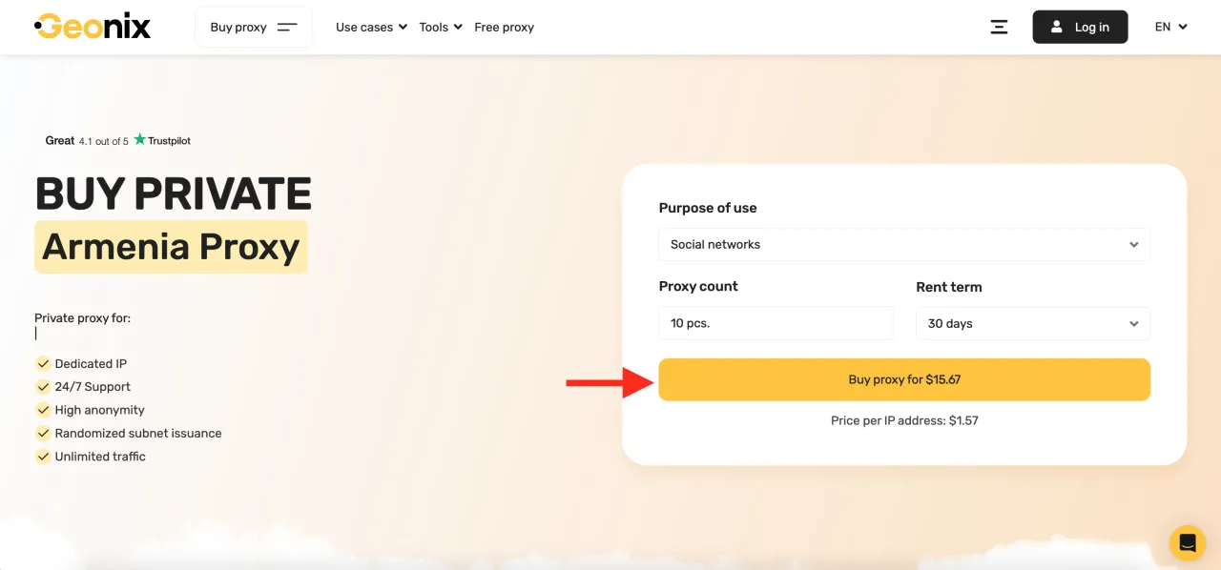Click the Geonix logo
The image size is (1221, 570).
93,27
